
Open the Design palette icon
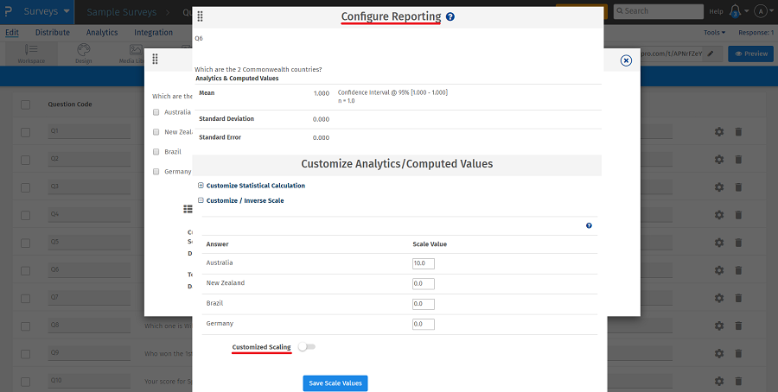pyautogui.click(x=83, y=53)
